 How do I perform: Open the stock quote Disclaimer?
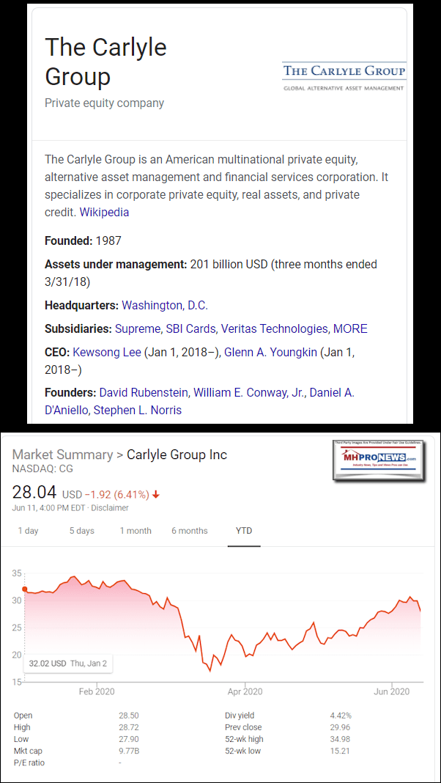108,507
